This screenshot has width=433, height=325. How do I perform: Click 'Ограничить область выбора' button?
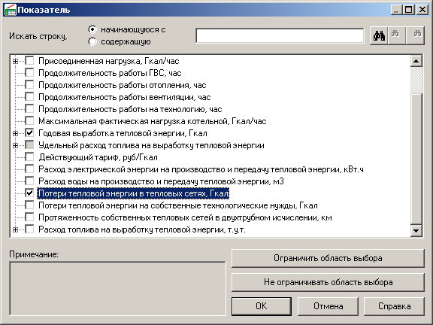pyautogui.click(x=328, y=258)
